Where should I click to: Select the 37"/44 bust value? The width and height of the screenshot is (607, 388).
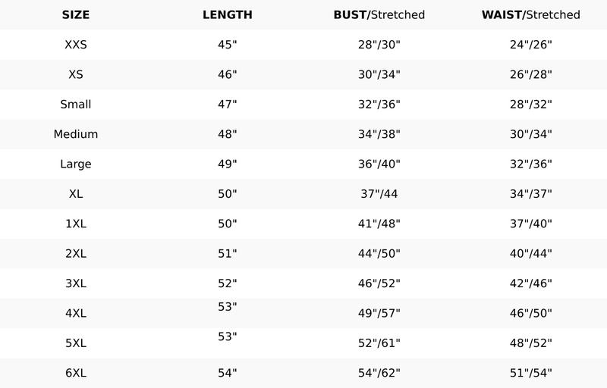point(379,194)
